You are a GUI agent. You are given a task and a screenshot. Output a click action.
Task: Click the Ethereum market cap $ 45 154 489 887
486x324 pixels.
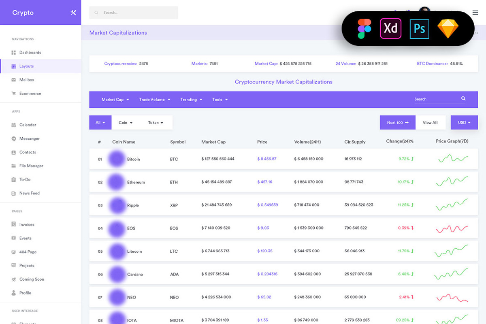tap(217, 182)
